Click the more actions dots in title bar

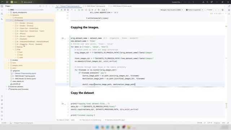(193, 2)
